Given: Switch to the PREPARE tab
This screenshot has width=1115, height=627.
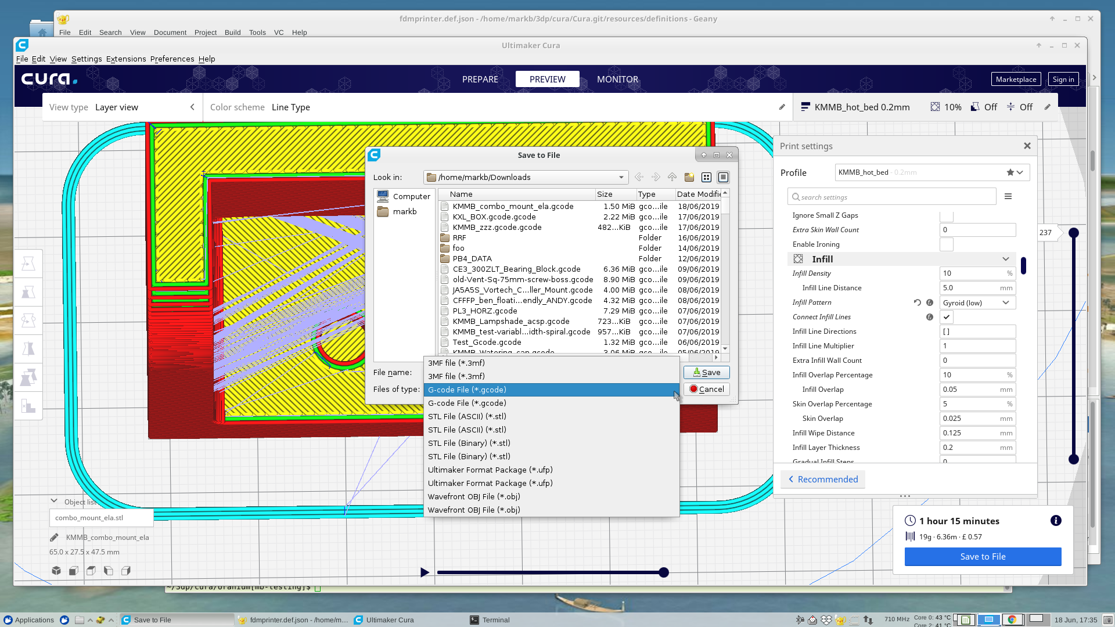Looking at the screenshot, I should tap(480, 79).
